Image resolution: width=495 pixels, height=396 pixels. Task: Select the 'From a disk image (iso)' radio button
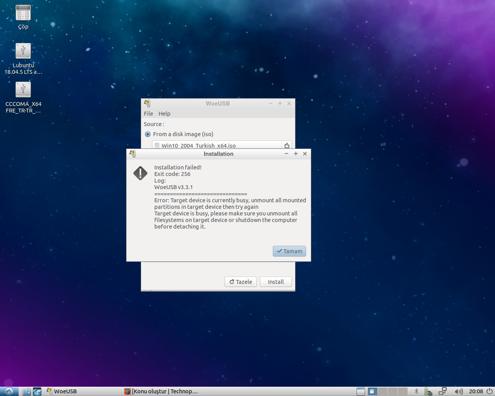tap(148, 134)
